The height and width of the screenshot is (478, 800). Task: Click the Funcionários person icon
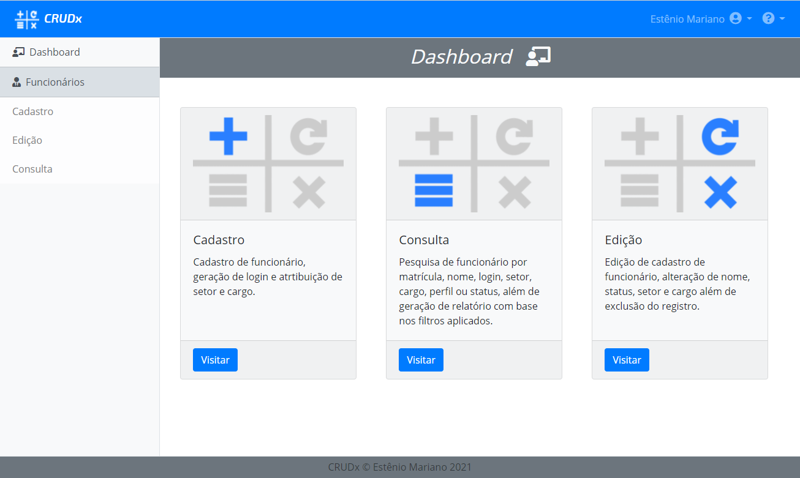click(x=17, y=82)
